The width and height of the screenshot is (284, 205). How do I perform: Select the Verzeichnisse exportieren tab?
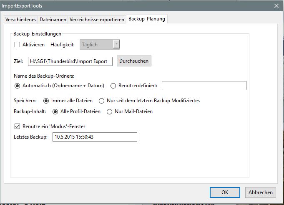click(97, 19)
